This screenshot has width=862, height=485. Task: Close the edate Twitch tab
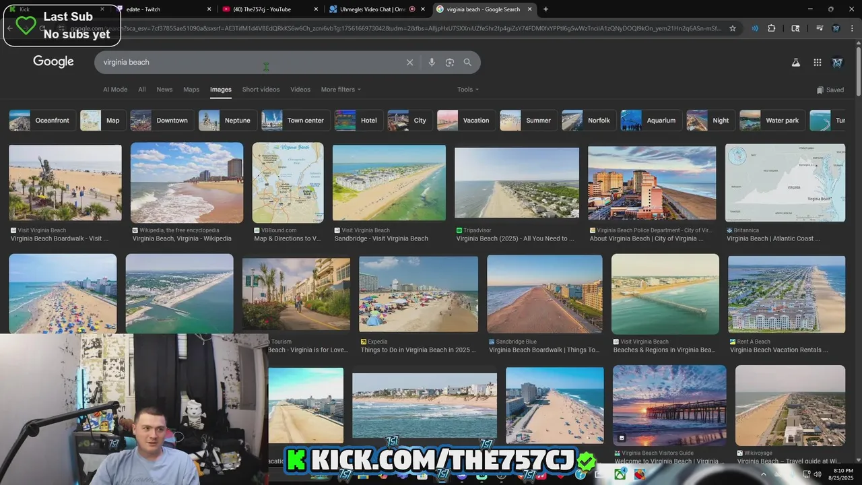coord(209,9)
